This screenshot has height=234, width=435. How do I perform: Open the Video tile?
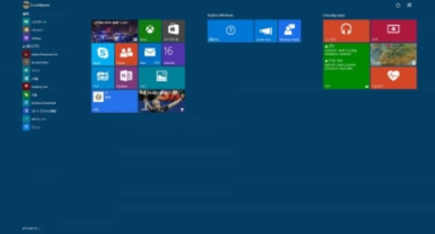pyautogui.click(x=393, y=31)
